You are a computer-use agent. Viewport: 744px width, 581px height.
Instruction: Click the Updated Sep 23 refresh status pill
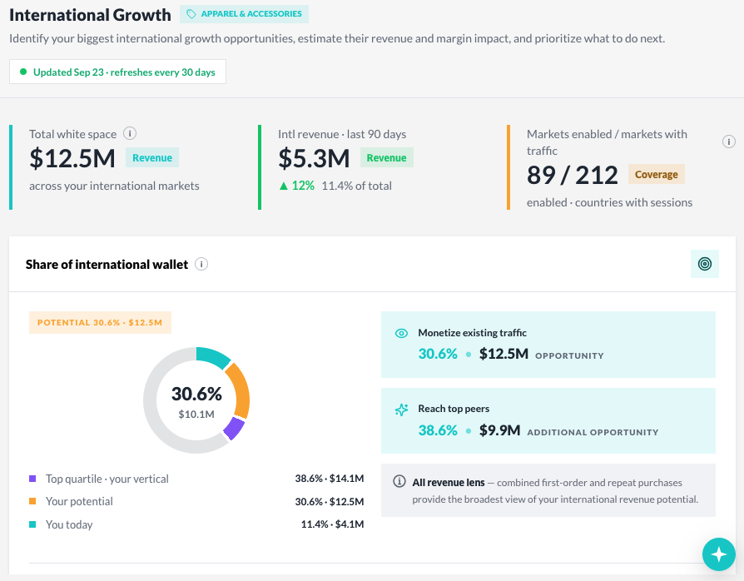(x=117, y=72)
